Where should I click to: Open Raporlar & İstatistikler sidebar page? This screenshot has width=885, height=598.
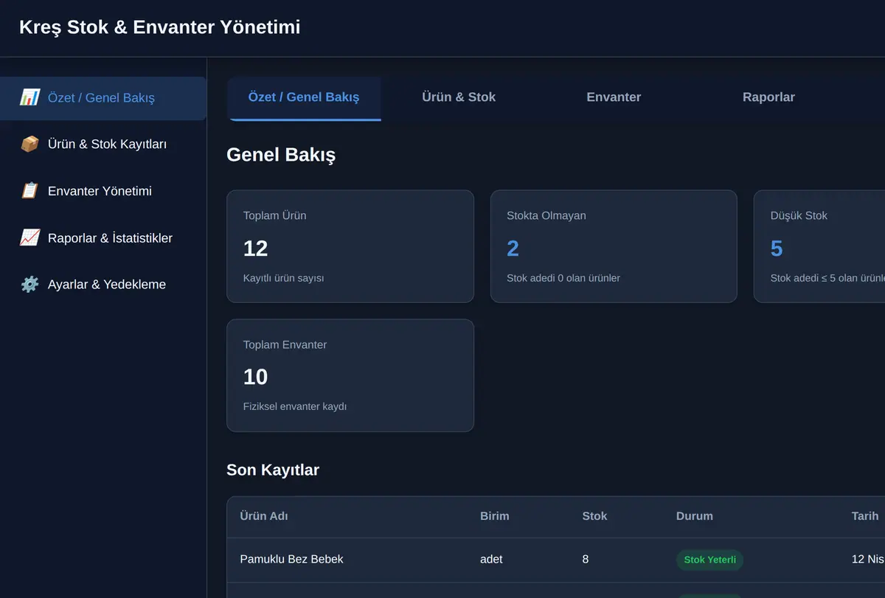coord(103,238)
